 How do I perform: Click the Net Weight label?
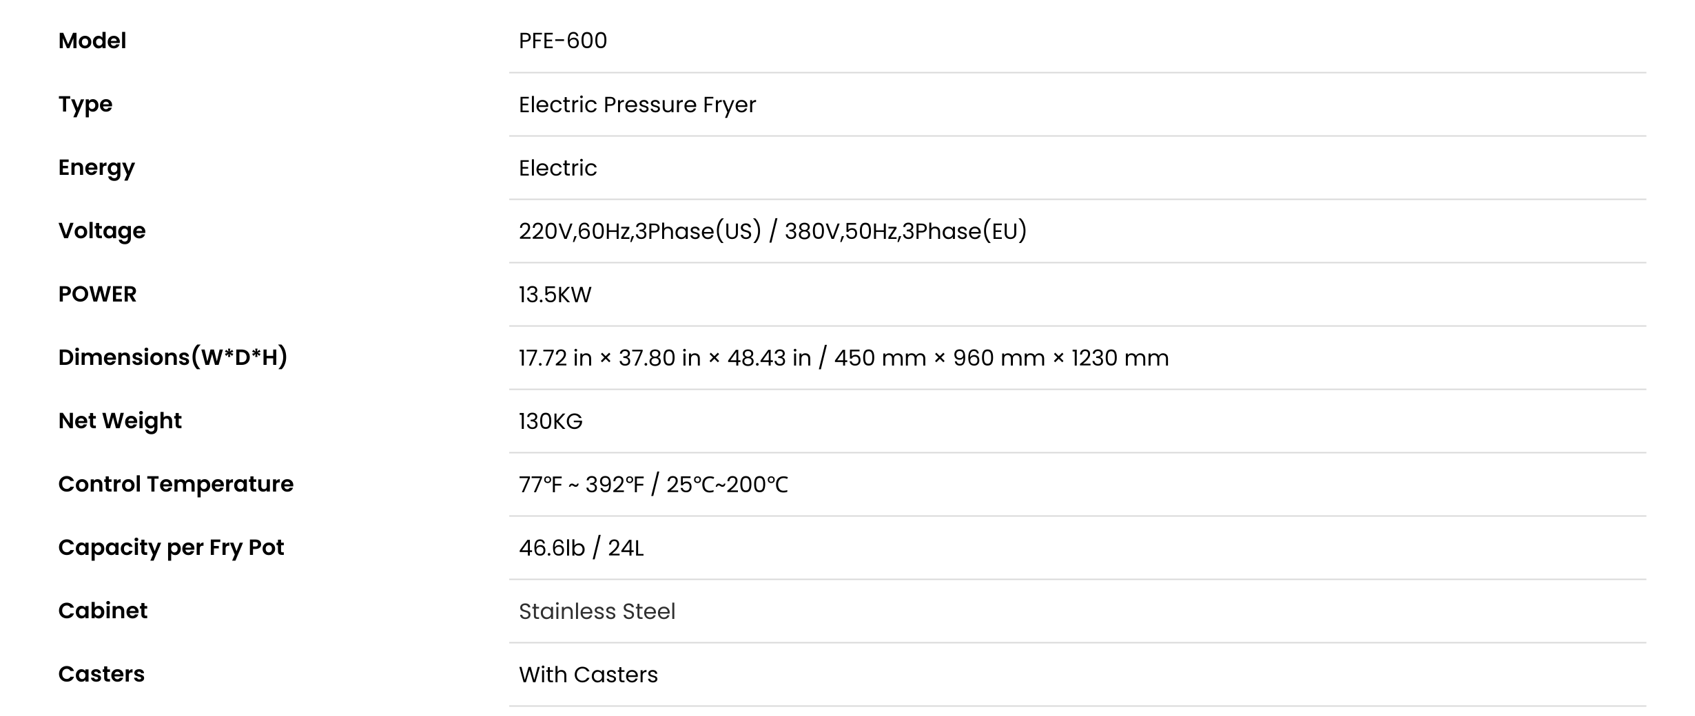point(120,421)
